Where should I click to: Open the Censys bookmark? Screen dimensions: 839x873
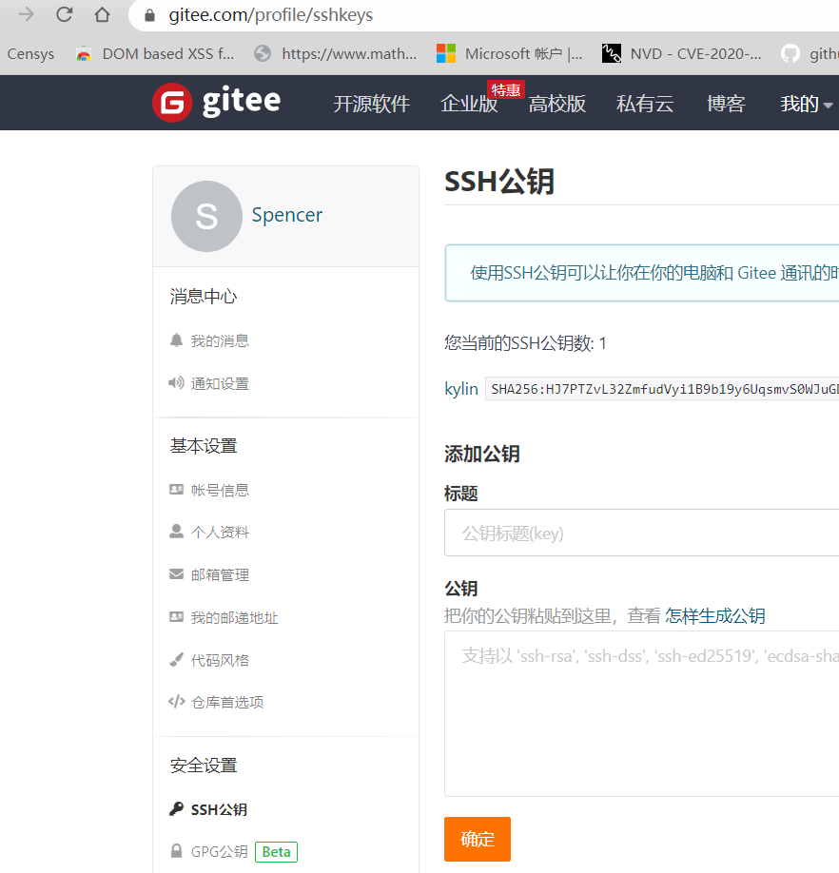tap(30, 54)
